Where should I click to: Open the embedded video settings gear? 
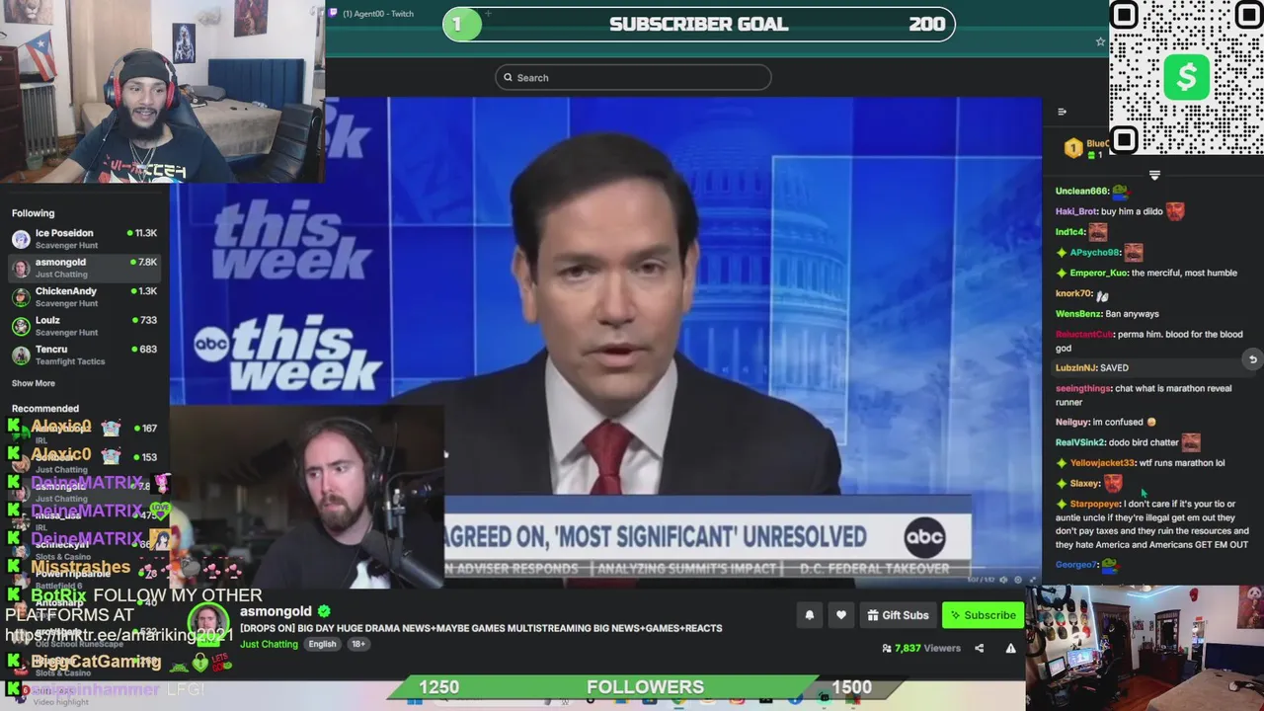coord(1018,580)
